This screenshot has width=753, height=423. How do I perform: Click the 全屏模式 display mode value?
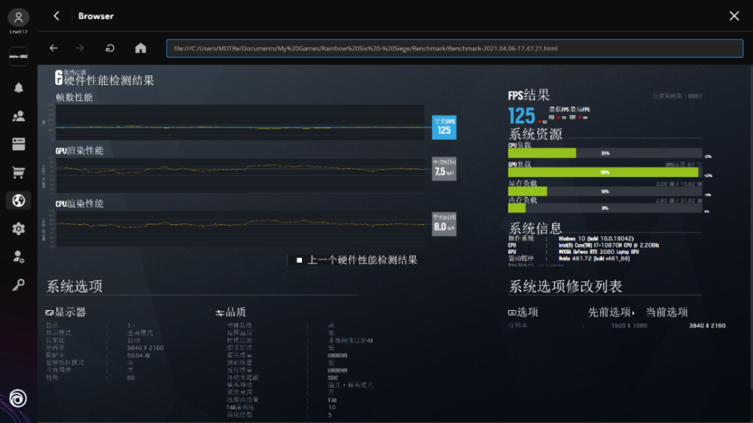coord(140,333)
